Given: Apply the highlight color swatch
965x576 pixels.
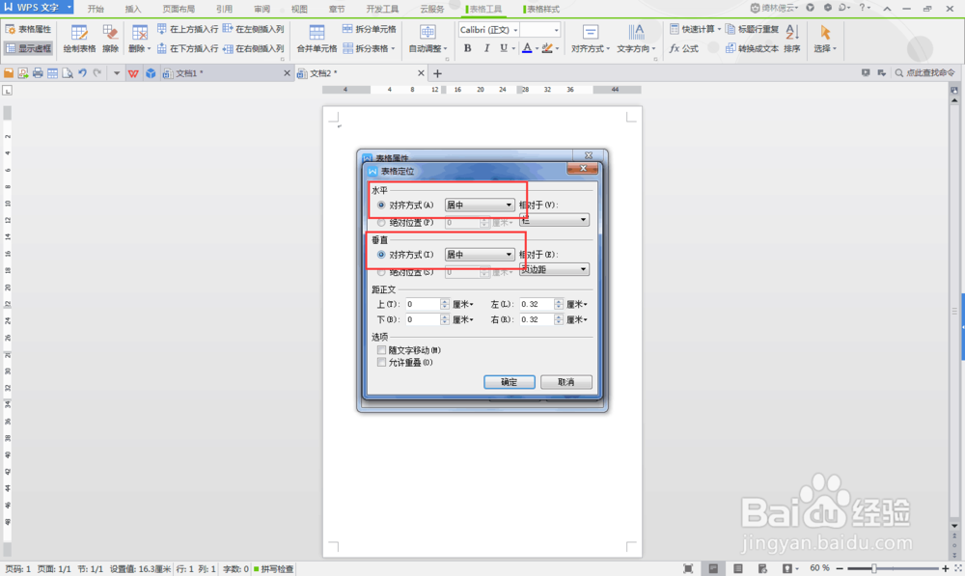Looking at the screenshot, I should pos(546,48).
